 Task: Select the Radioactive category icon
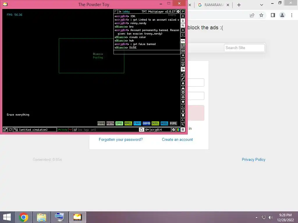[183, 97]
